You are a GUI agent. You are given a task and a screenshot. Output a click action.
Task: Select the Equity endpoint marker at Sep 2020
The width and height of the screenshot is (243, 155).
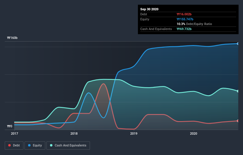238,44
